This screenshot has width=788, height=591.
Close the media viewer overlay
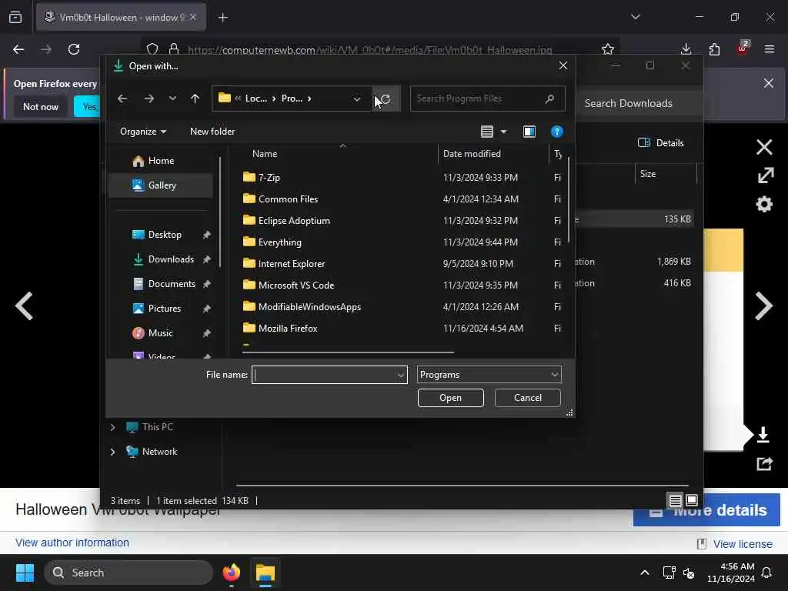click(764, 147)
